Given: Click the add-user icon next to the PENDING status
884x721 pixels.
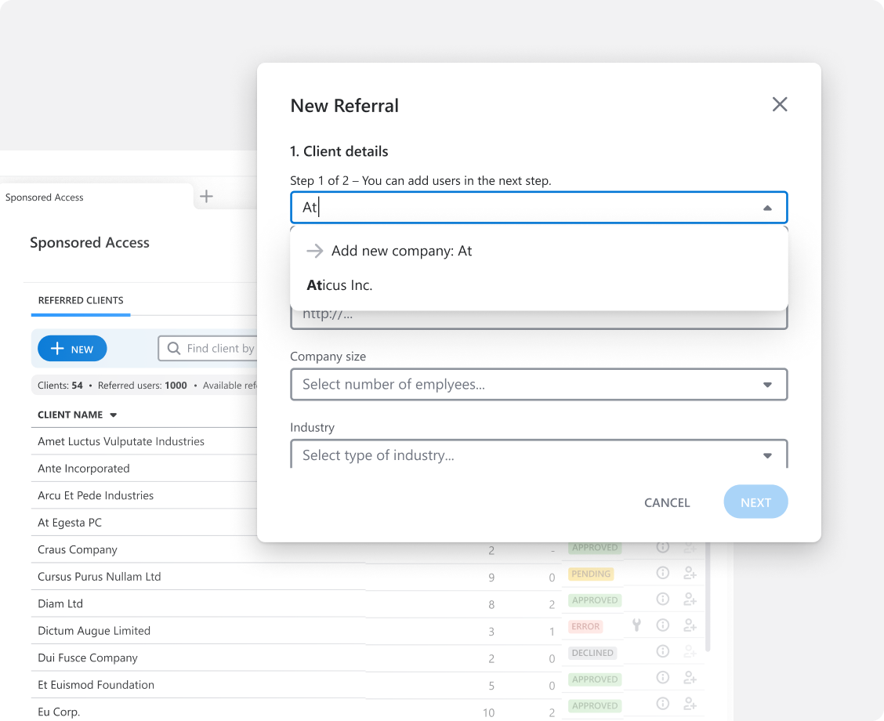Looking at the screenshot, I should tap(690, 573).
